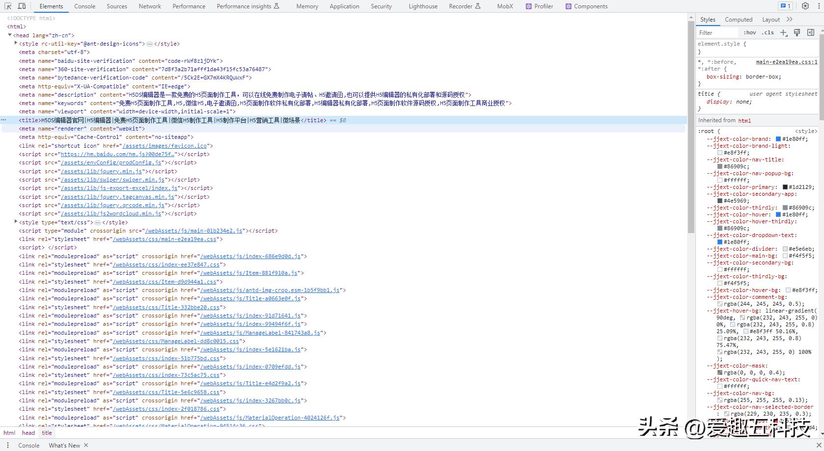Toggle the :hov element state button
Screen dimensions: 824x451
750,33
